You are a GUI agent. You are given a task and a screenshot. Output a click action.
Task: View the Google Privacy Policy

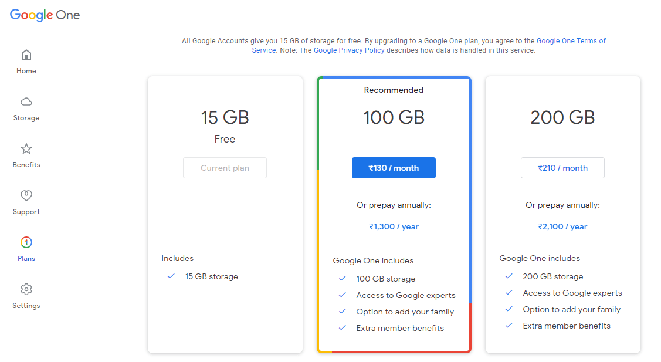[x=349, y=50]
